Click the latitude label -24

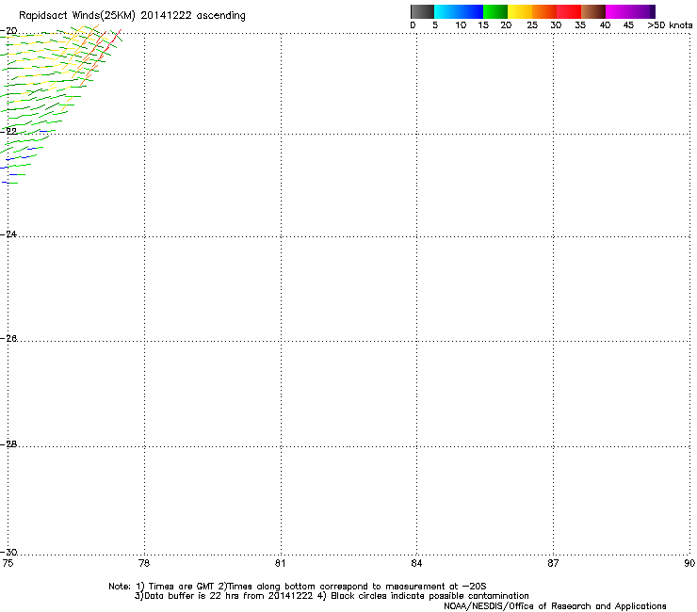point(8,234)
